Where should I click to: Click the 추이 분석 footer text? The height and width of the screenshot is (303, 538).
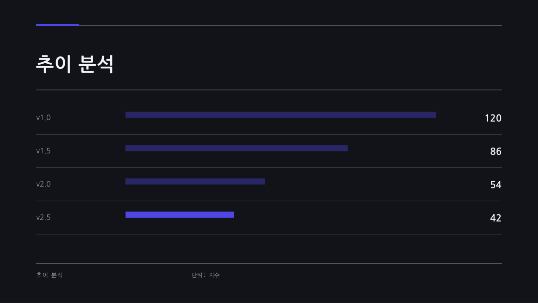49,275
